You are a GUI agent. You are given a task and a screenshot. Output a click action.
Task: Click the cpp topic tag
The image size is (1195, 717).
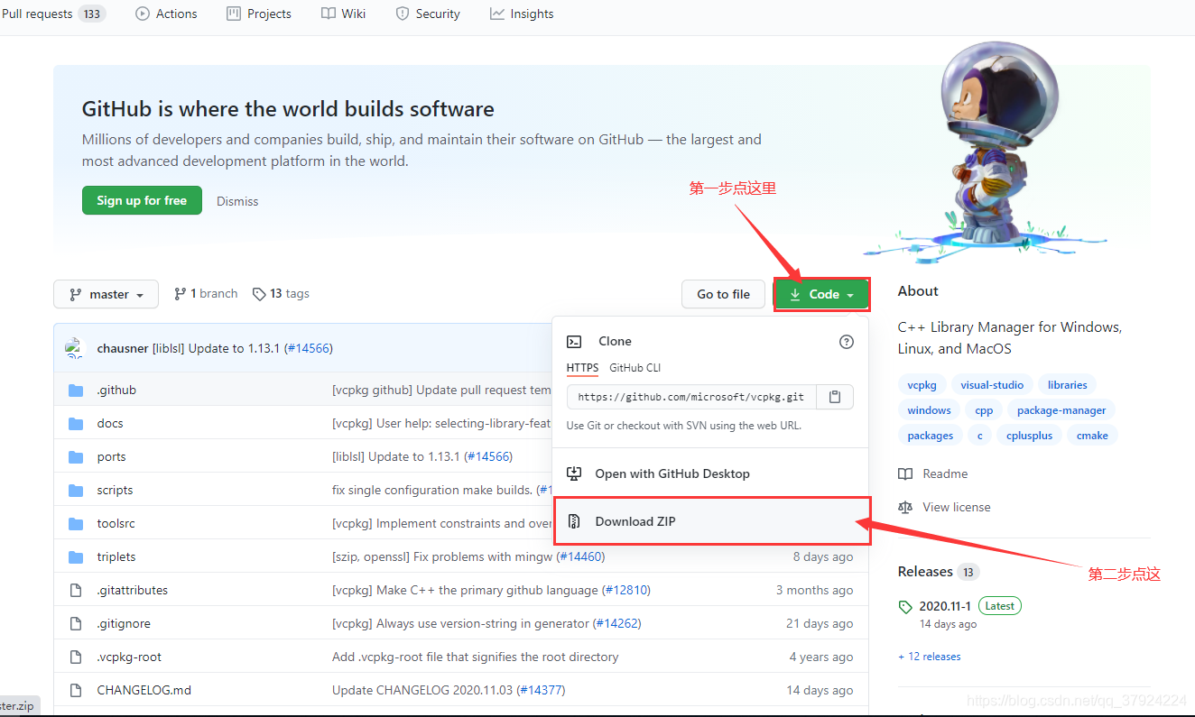coord(984,410)
